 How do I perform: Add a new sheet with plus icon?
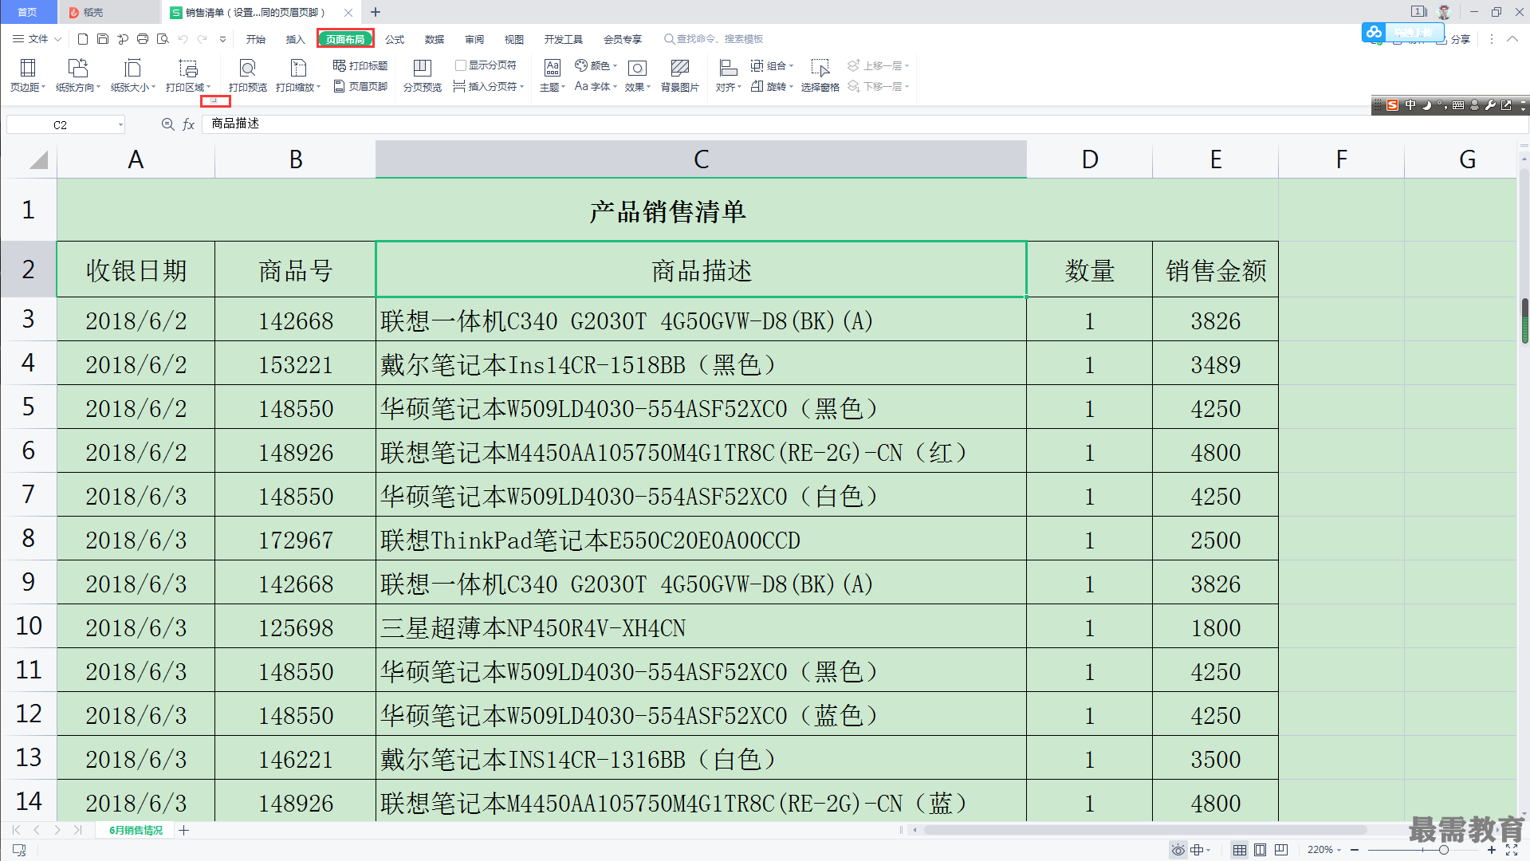tap(184, 831)
